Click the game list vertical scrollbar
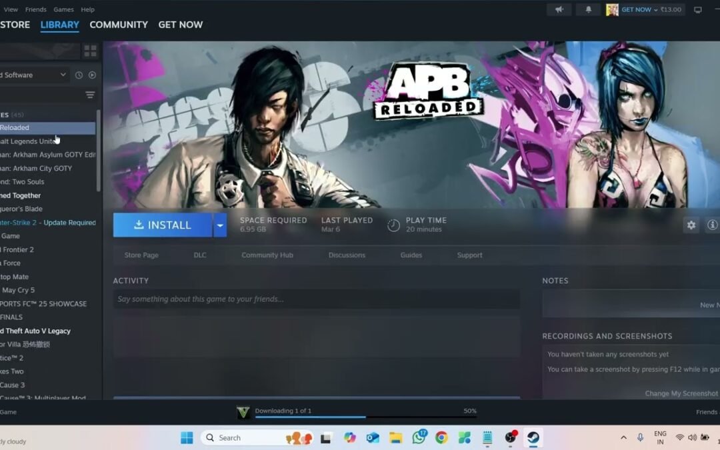Viewport: 720px width, 450px height. click(x=98, y=151)
